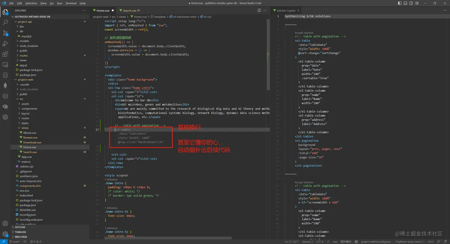This screenshot has width=450, height=244.
Task: Open mysql.js in file explorer
Action: [26, 36]
